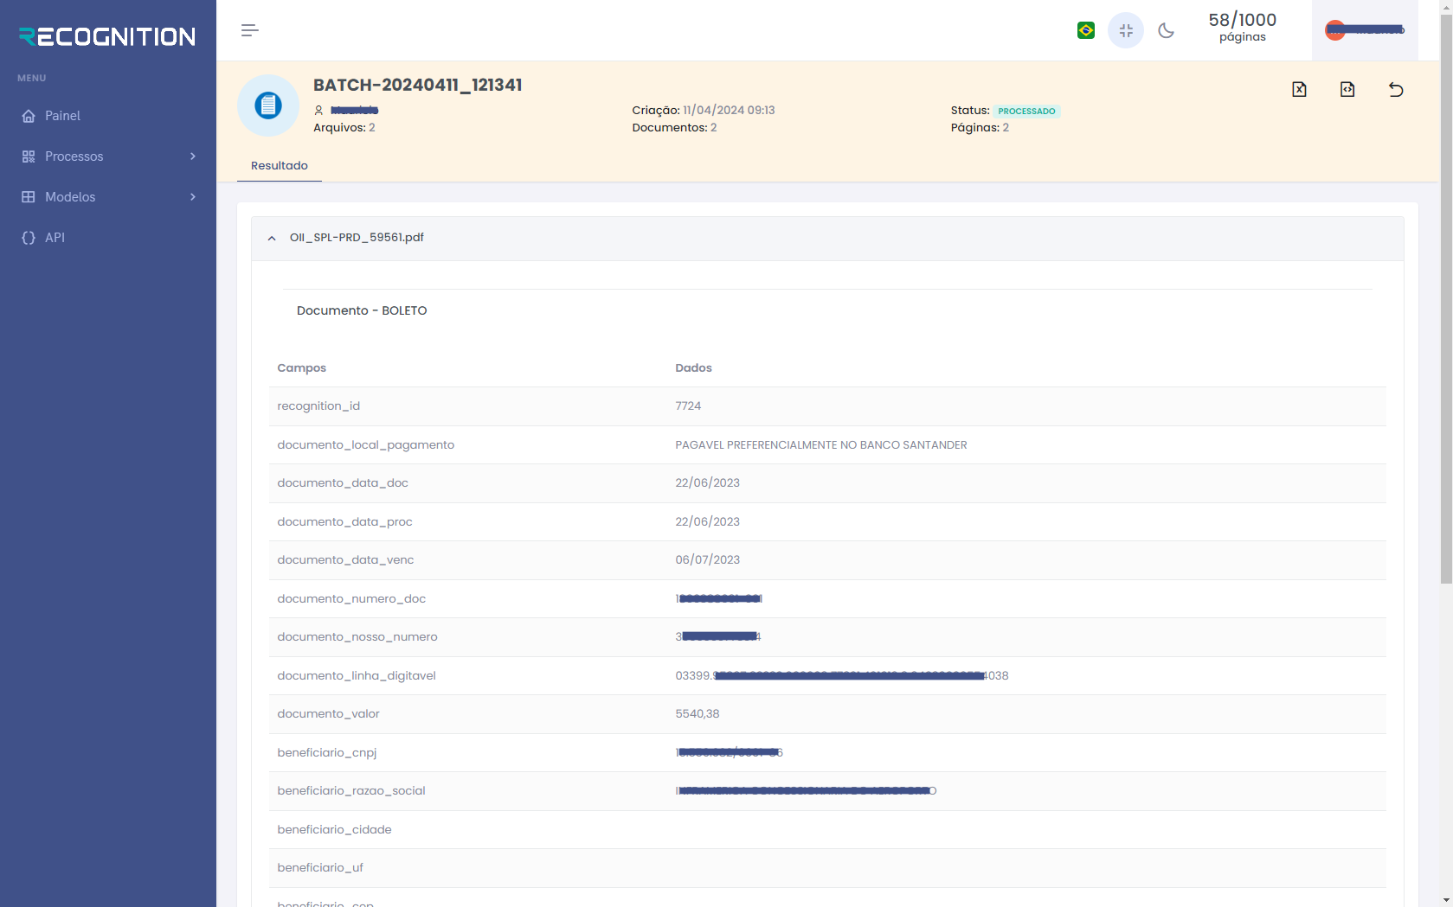This screenshot has width=1453, height=907.
Task: Click the Modelos table icon
Action: pos(29,196)
